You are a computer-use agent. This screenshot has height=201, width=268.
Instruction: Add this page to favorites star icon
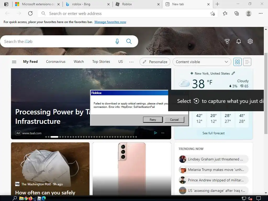(x=213, y=14)
